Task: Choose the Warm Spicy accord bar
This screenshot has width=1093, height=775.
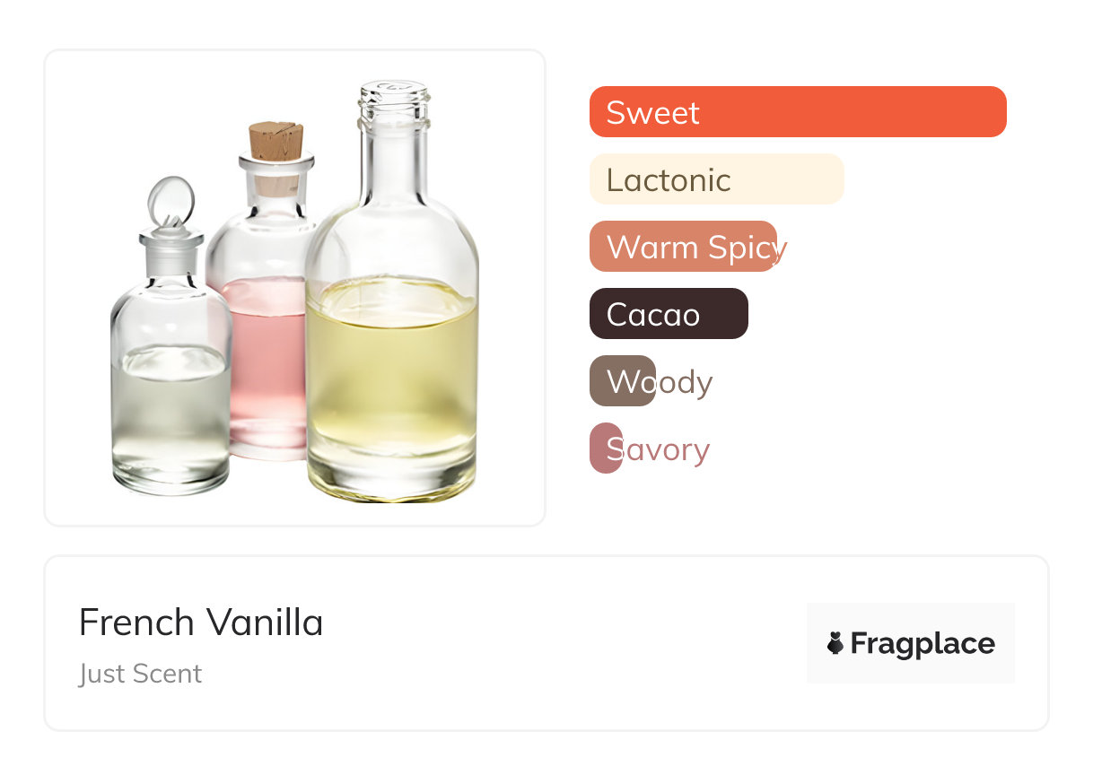Action: (x=682, y=247)
